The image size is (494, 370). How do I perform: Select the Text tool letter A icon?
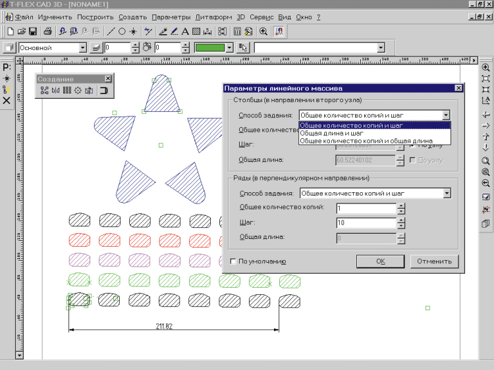[x=185, y=31]
